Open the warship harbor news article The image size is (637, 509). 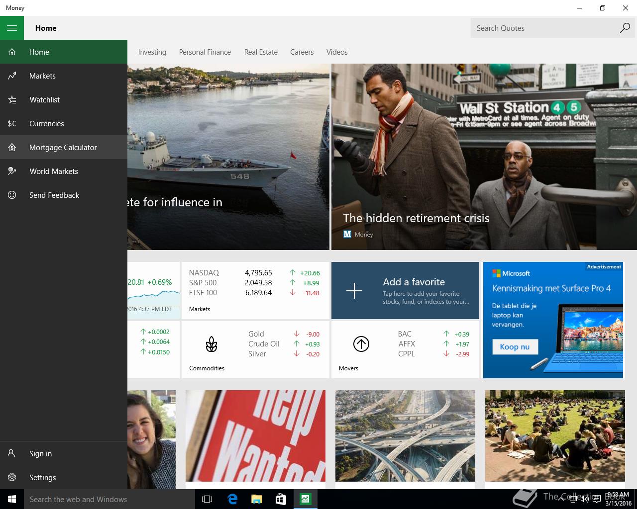pos(228,157)
